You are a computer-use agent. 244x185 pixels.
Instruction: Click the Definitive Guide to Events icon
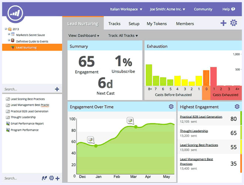[13, 40]
